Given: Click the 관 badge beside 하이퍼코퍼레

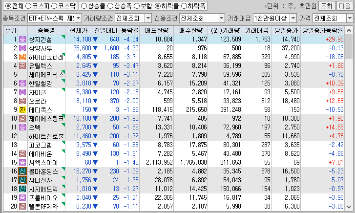Looking at the screenshot, I should (x=22, y=57).
